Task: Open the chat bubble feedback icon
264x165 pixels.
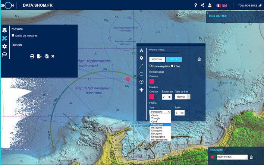Action: point(4,54)
